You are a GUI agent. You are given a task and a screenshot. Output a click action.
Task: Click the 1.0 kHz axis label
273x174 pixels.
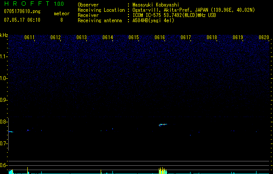(4, 78)
